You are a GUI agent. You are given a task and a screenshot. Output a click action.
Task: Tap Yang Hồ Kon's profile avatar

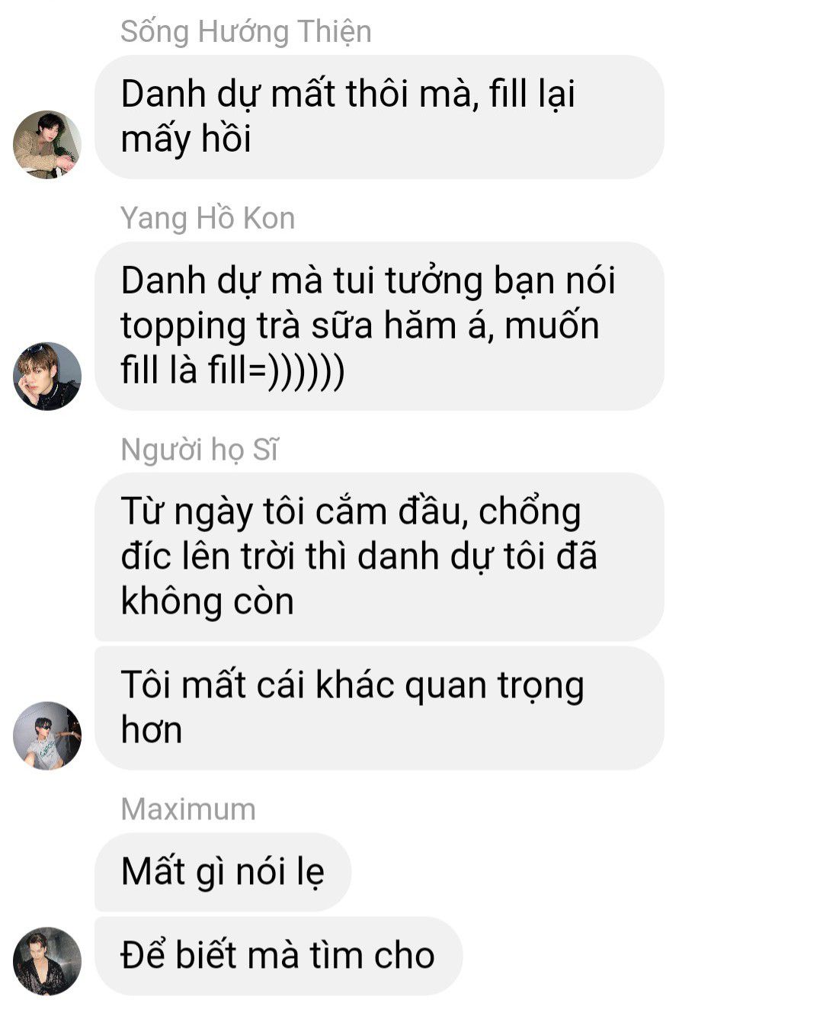coord(47,376)
